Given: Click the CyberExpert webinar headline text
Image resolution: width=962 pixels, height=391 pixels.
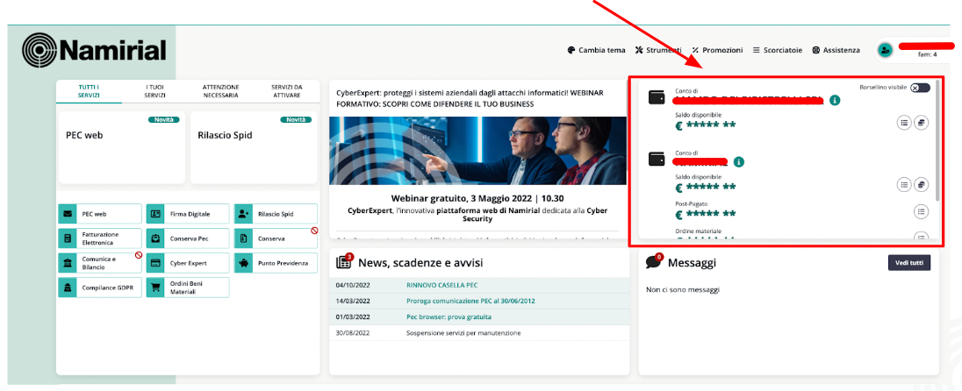Looking at the screenshot, I should click(x=470, y=98).
